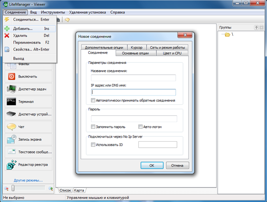Choose Выход from the menu

(30, 59)
